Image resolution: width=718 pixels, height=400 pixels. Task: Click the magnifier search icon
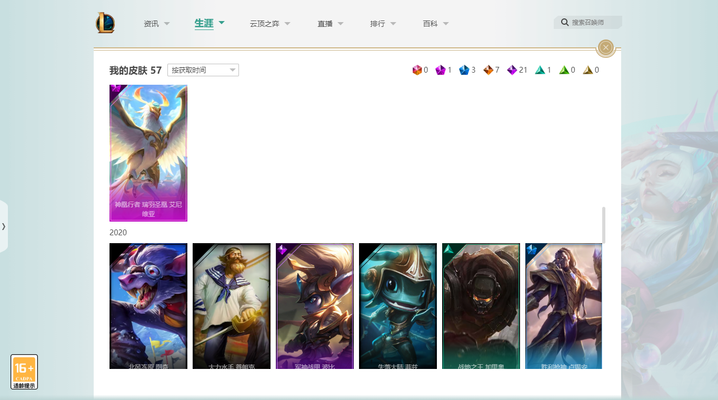click(x=565, y=22)
